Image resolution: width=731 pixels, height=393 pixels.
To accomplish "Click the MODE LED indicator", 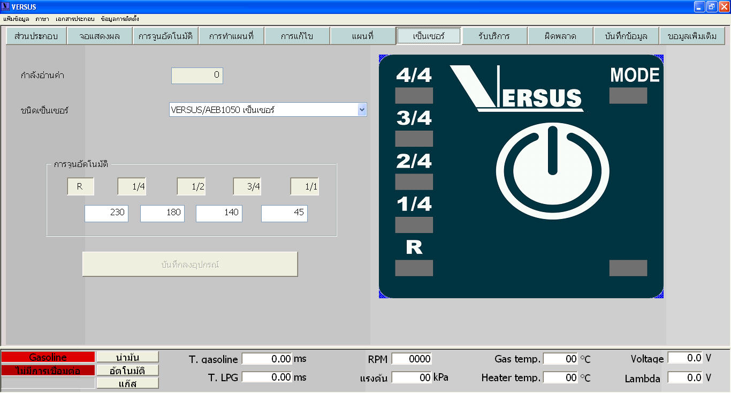I will pos(628,96).
